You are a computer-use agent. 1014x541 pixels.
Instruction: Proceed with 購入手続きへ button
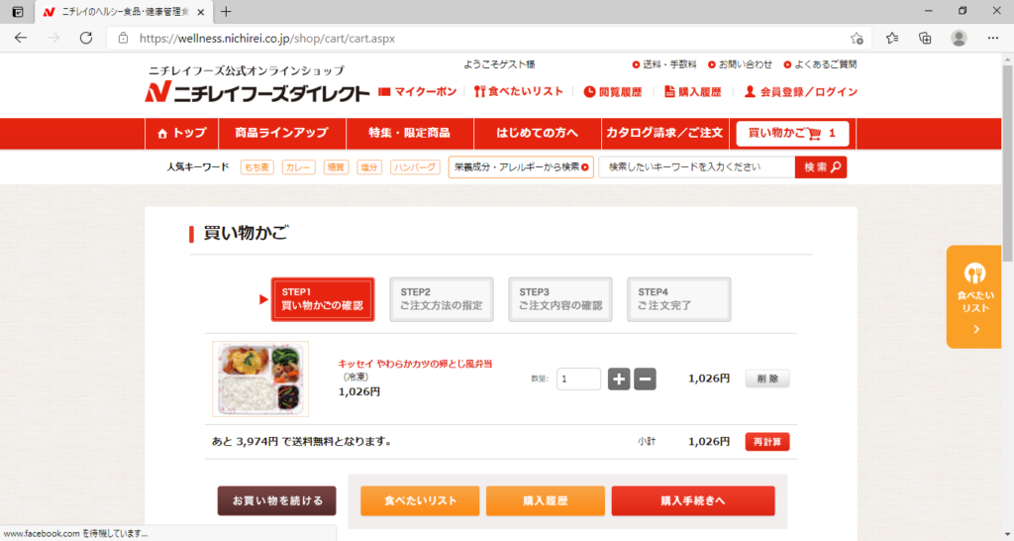pyautogui.click(x=693, y=501)
